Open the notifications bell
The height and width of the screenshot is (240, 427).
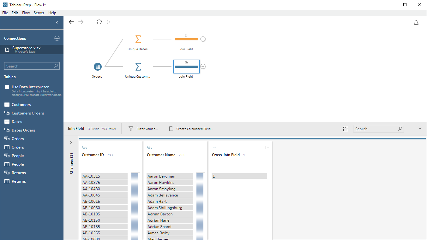[416, 23]
